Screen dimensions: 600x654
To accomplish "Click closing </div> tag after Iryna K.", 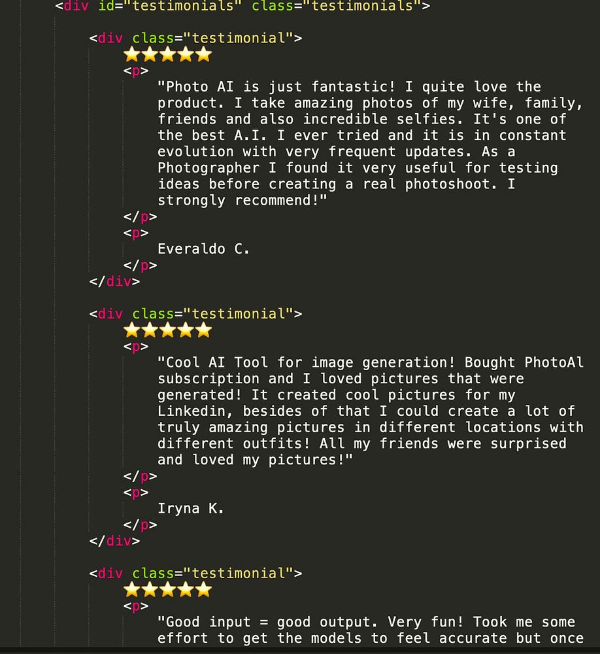I will pyautogui.click(x=114, y=541).
